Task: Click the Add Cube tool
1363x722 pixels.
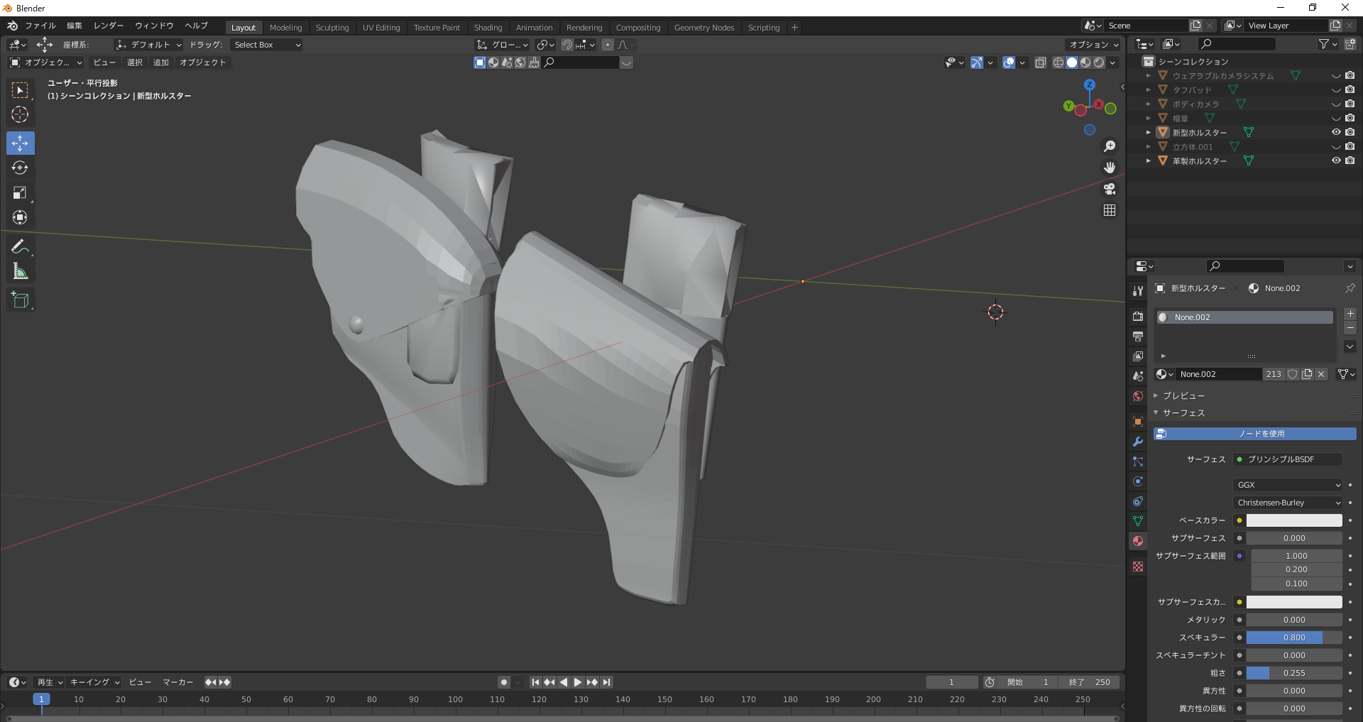Action: tap(20, 300)
